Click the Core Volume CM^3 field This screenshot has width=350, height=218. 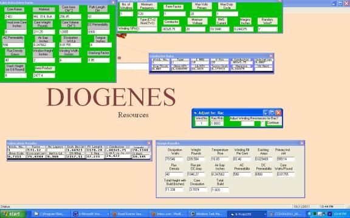point(70,32)
